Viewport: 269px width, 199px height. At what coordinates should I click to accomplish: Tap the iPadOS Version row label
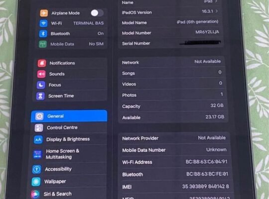click(x=136, y=12)
